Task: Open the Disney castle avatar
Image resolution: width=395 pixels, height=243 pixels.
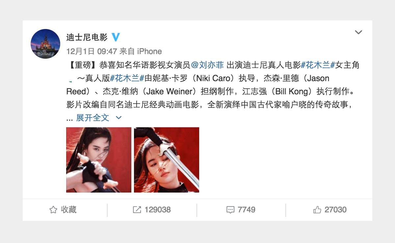Action: point(45,44)
